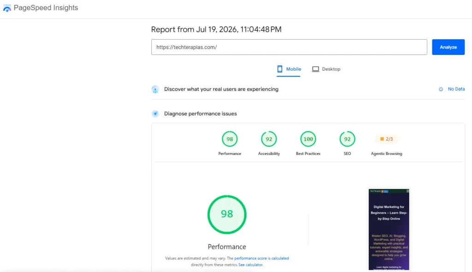Click the desktop monitor icon

(315, 69)
